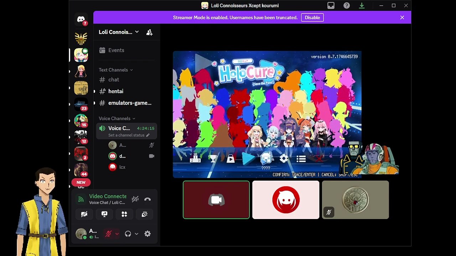
Task: Toggle camera on in voice panel
Action: point(84,214)
